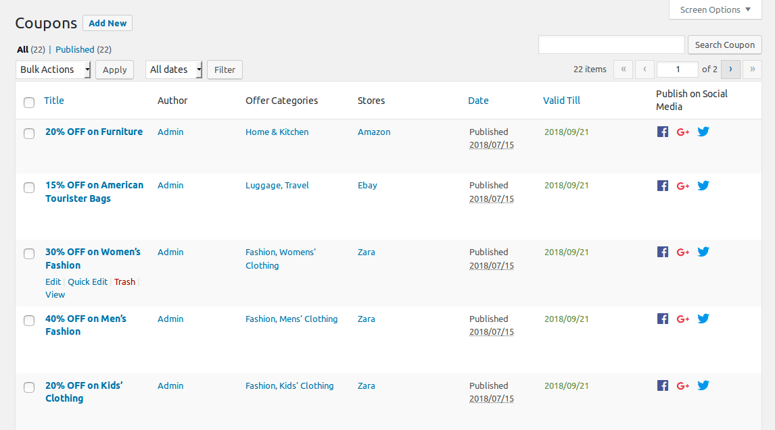This screenshot has width=775, height=430.
Task: Click the Filter button
Action: [x=225, y=70]
